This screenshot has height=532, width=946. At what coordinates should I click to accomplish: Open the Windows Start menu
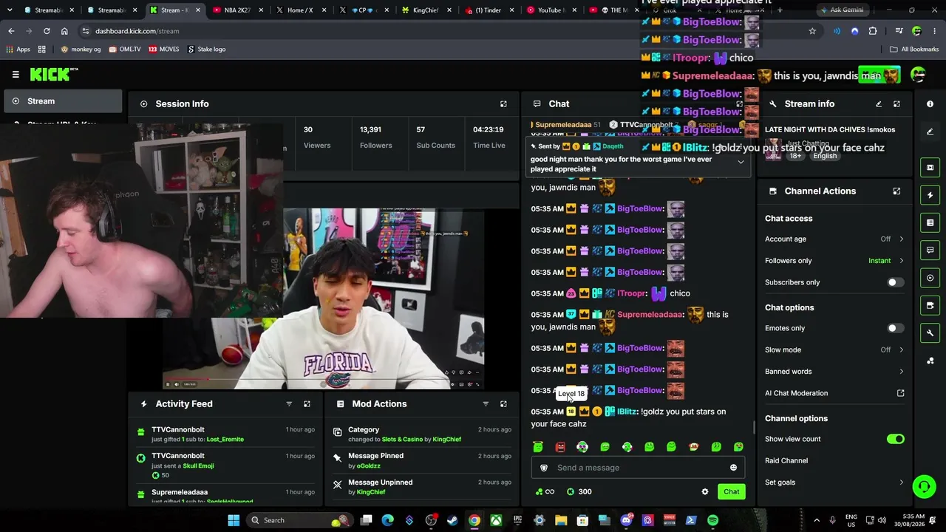point(234,520)
